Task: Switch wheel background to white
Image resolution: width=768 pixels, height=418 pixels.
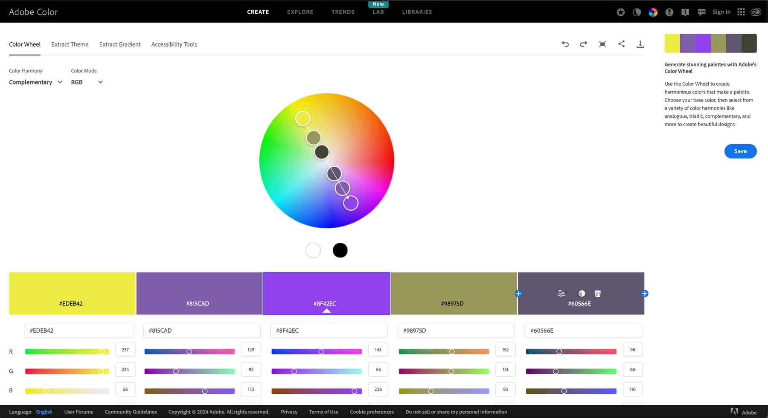Action: point(313,250)
